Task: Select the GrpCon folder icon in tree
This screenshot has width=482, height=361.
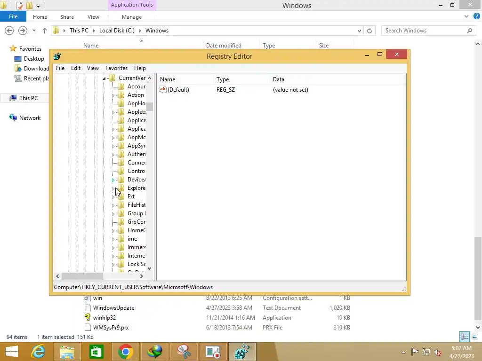Action: [x=121, y=222]
